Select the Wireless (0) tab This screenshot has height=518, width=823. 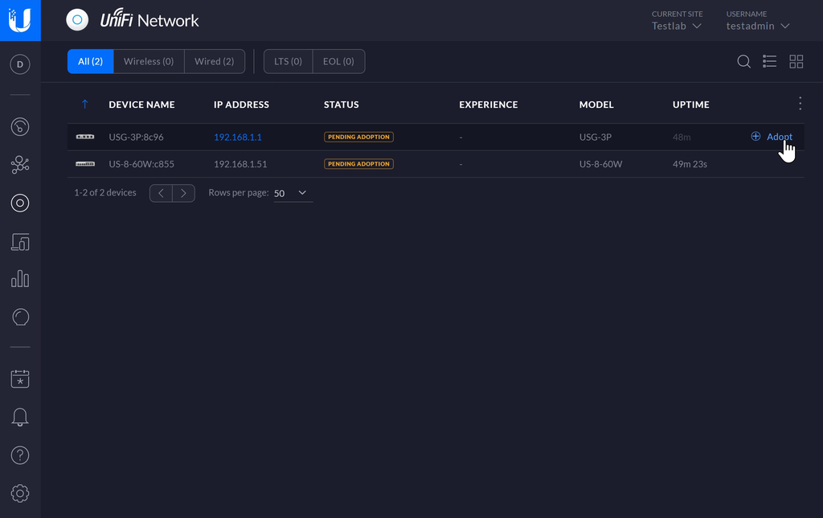tap(149, 61)
